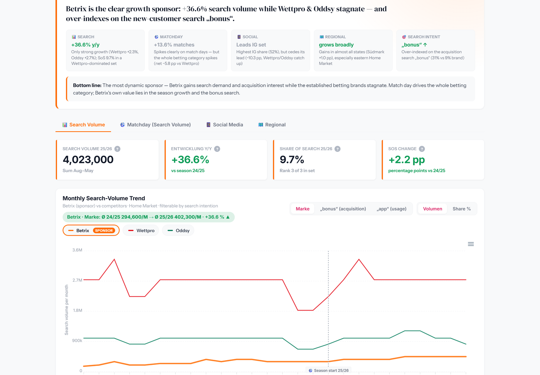
Task: Select the Marke filter
Action: pos(303,209)
